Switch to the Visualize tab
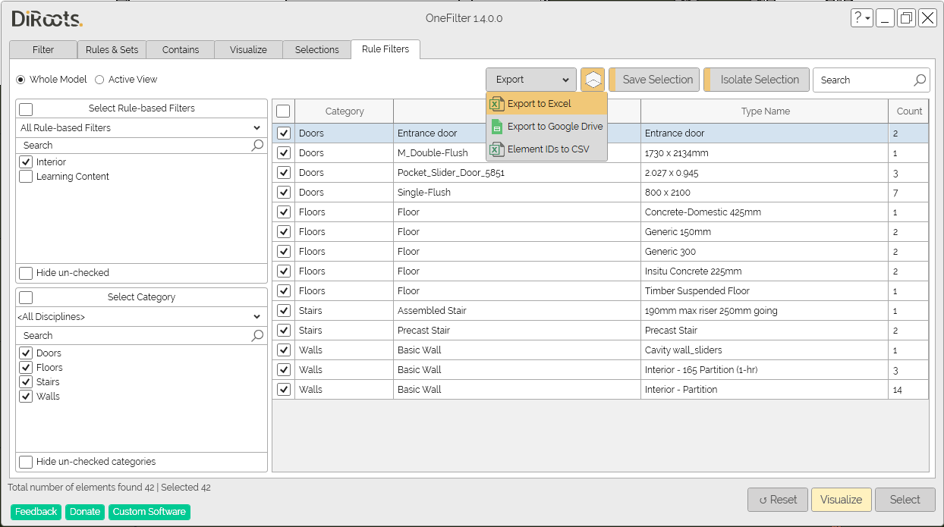The image size is (944, 527). tap(247, 49)
